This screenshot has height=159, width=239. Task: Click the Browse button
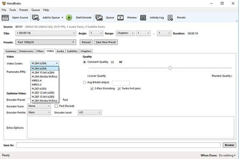tap(229, 145)
